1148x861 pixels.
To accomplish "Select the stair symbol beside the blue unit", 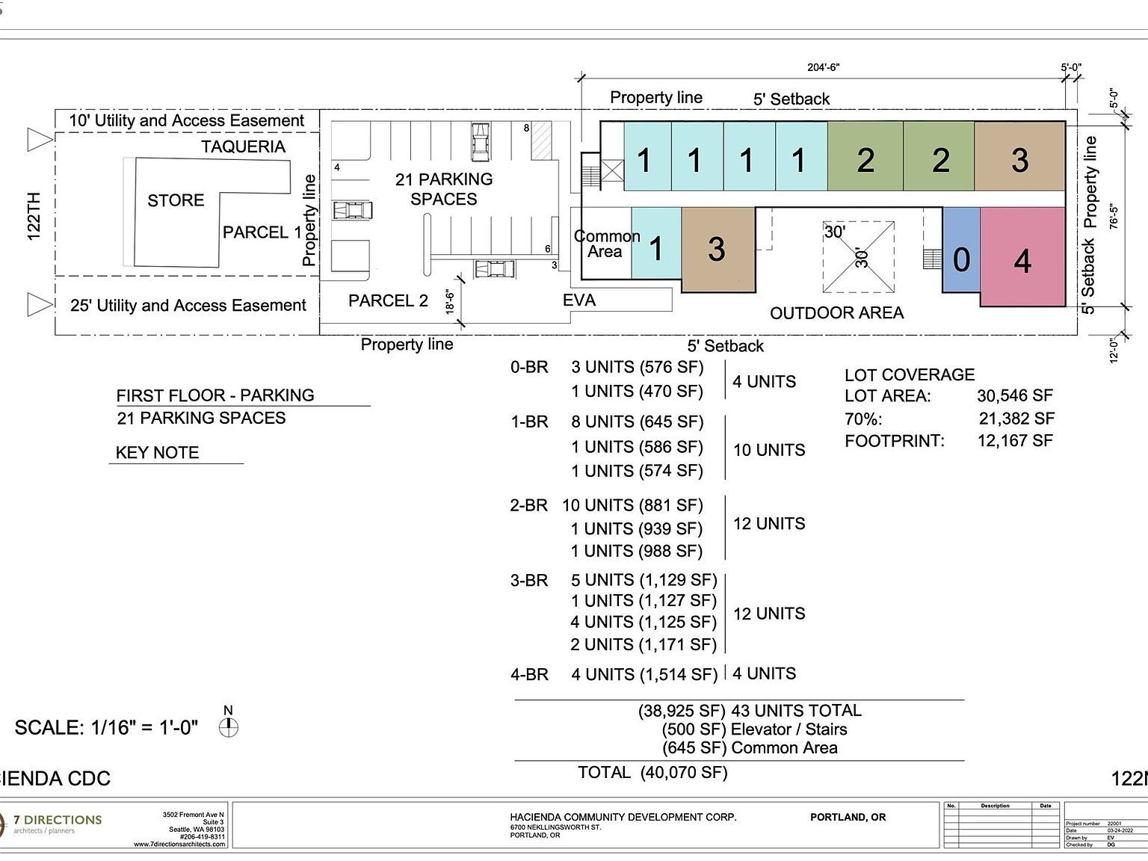I will coord(932,259).
